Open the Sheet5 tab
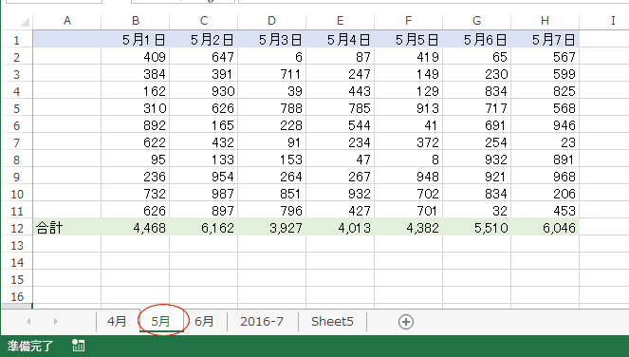 pos(332,321)
